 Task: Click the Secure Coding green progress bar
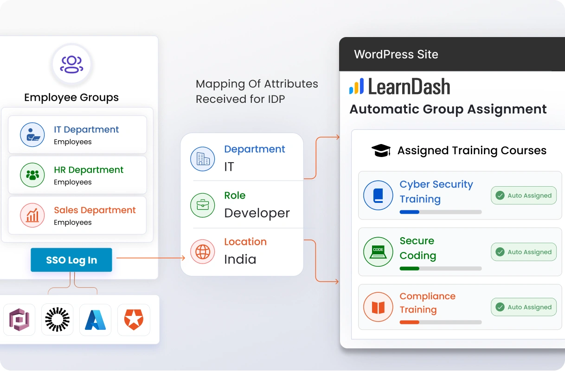pos(441,269)
